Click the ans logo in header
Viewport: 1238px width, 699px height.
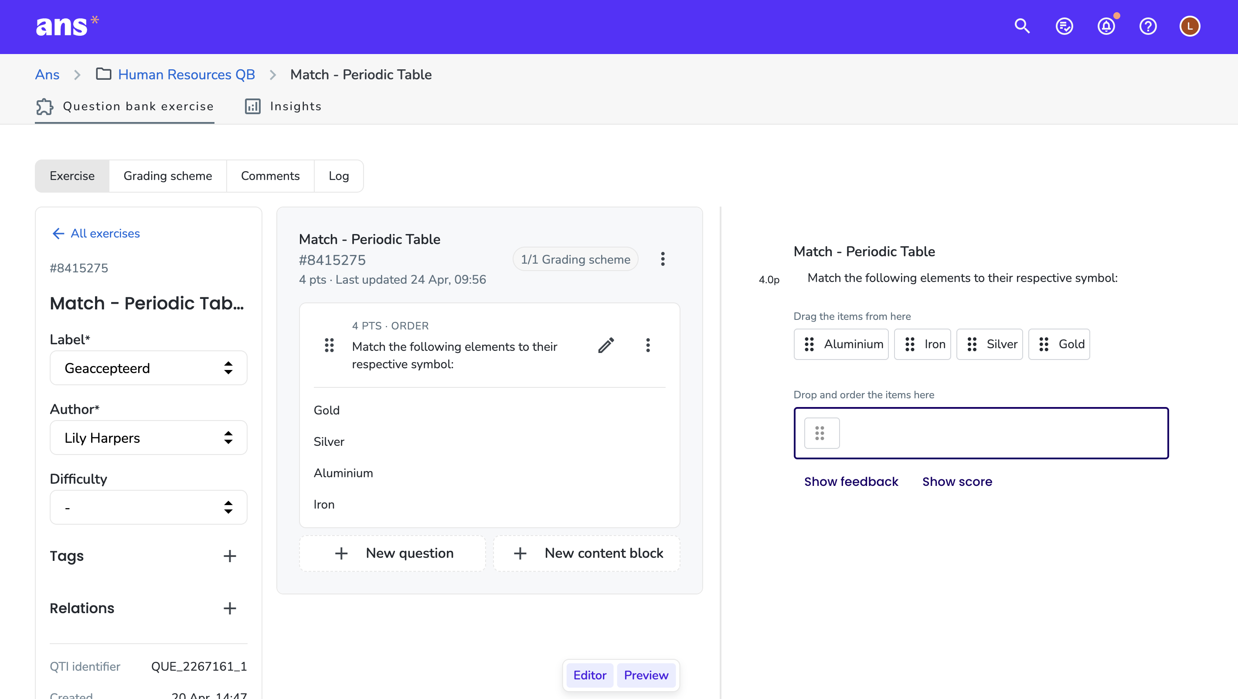pyautogui.click(x=67, y=26)
